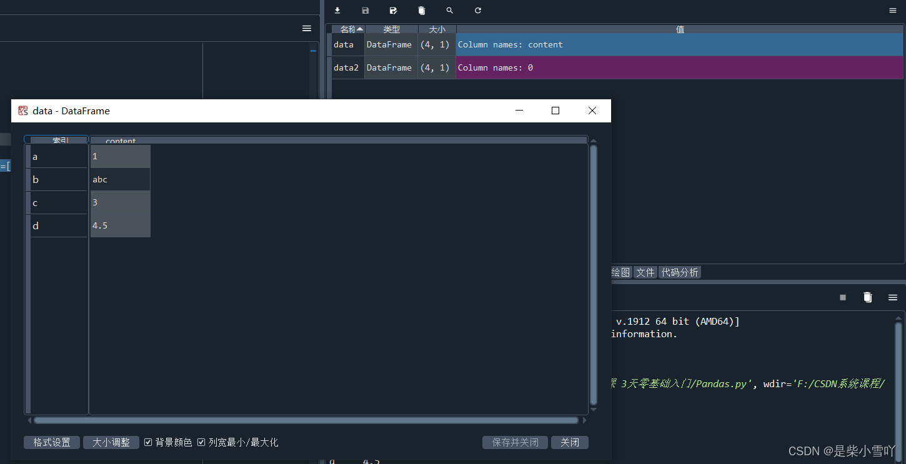The height and width of the screenshot is (464, 906).
Task: Sort variables by clicking the 名称 header arrow
Action: pyautogui.click(x=347, y=29)
